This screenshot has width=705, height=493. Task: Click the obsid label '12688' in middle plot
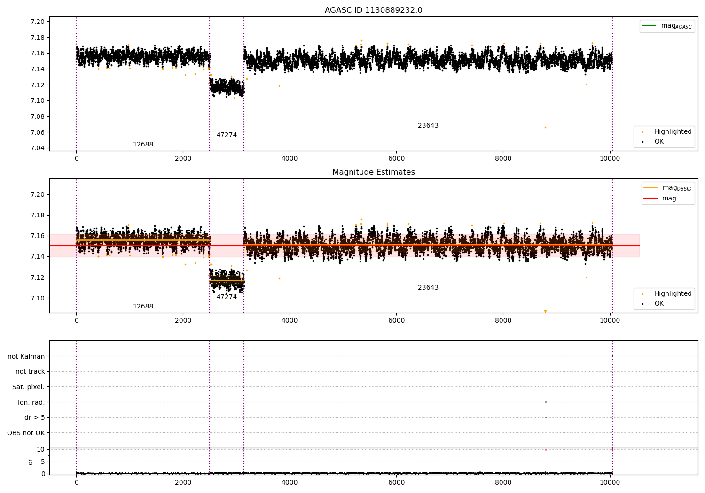click(x=143, y=306)
